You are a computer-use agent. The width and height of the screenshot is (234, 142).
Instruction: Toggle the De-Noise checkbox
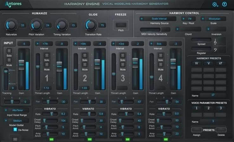[x=15, y=130]
